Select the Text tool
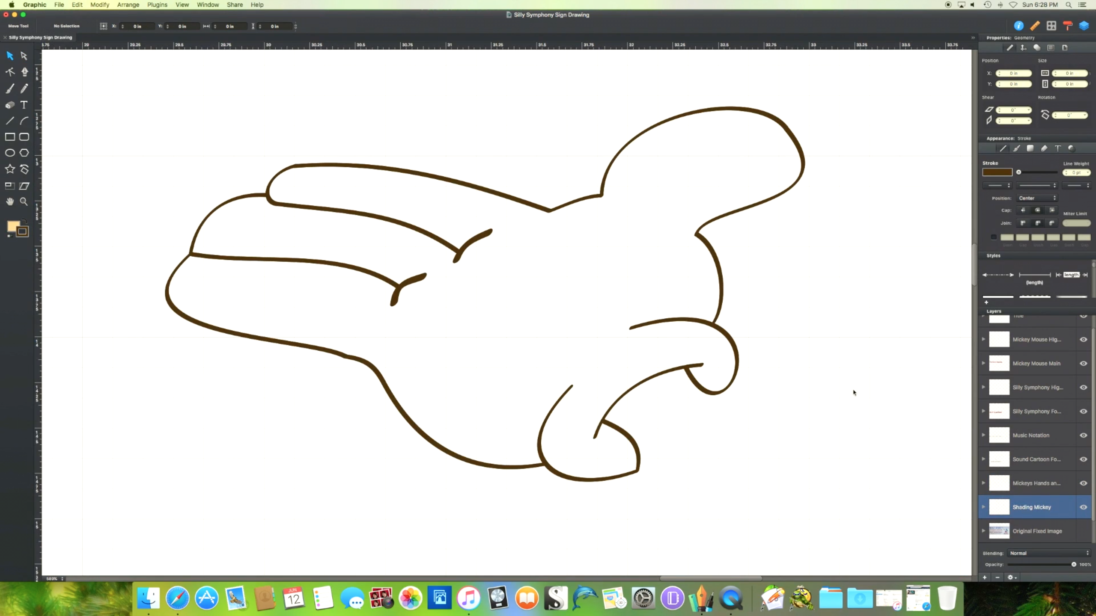The image size is (1096, 616). (24, 105)
